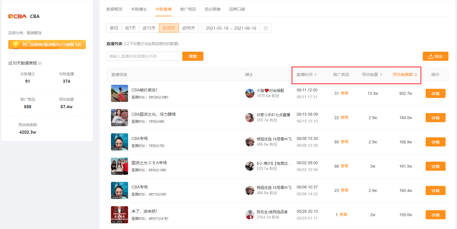Open the calendar date picker icon
The width and height of the screenshot is (457, 229).
[x=266, y=28]
